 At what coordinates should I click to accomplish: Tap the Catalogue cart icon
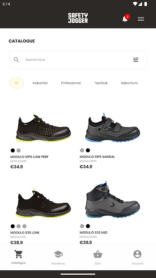pos(18,254)
